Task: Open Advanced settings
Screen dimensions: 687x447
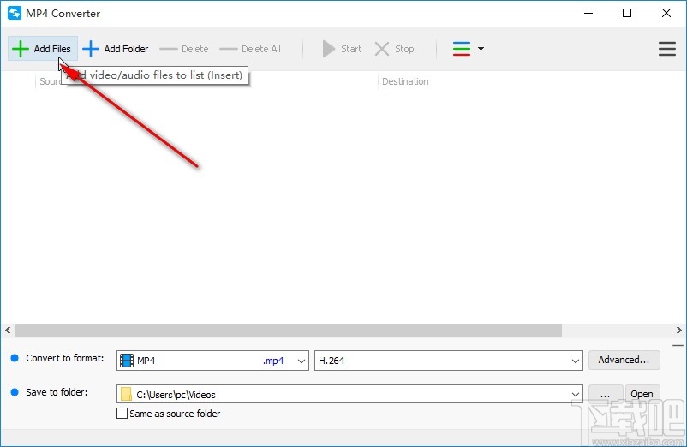Action: coord(624,360)
